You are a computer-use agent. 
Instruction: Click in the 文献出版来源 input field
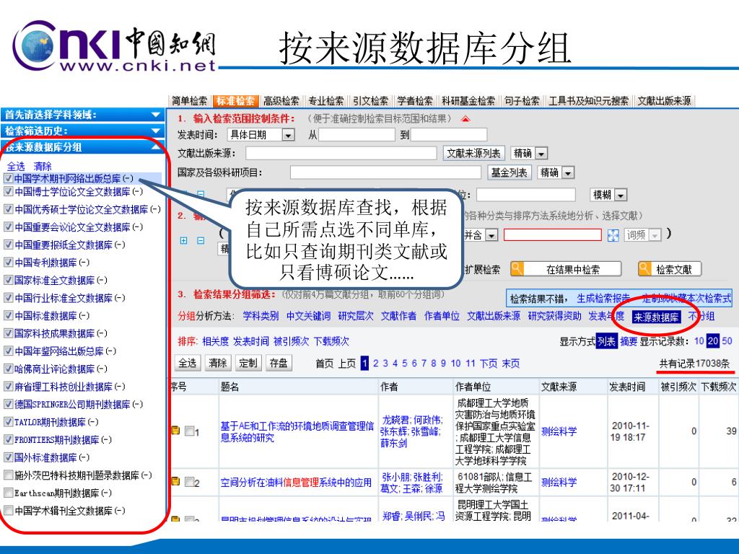pos(341,153)
